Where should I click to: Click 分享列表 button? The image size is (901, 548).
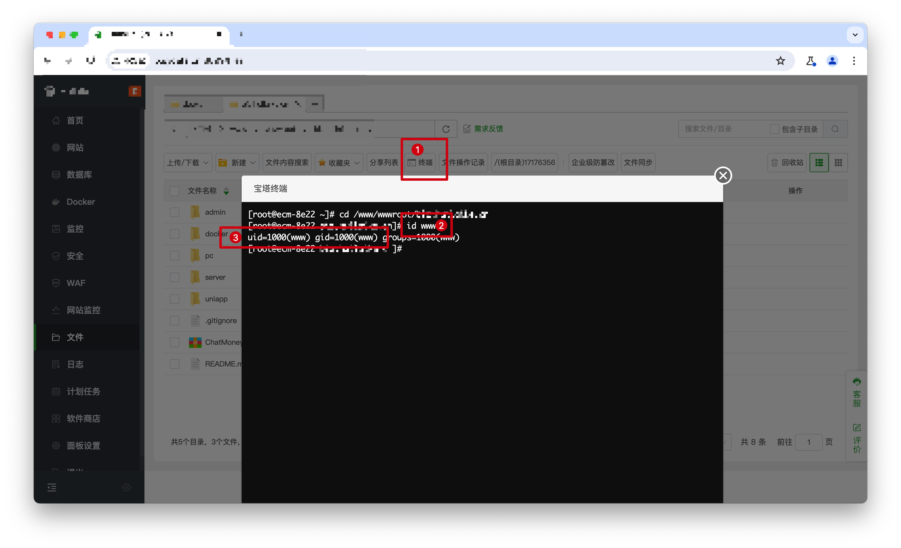pos(384,162)
